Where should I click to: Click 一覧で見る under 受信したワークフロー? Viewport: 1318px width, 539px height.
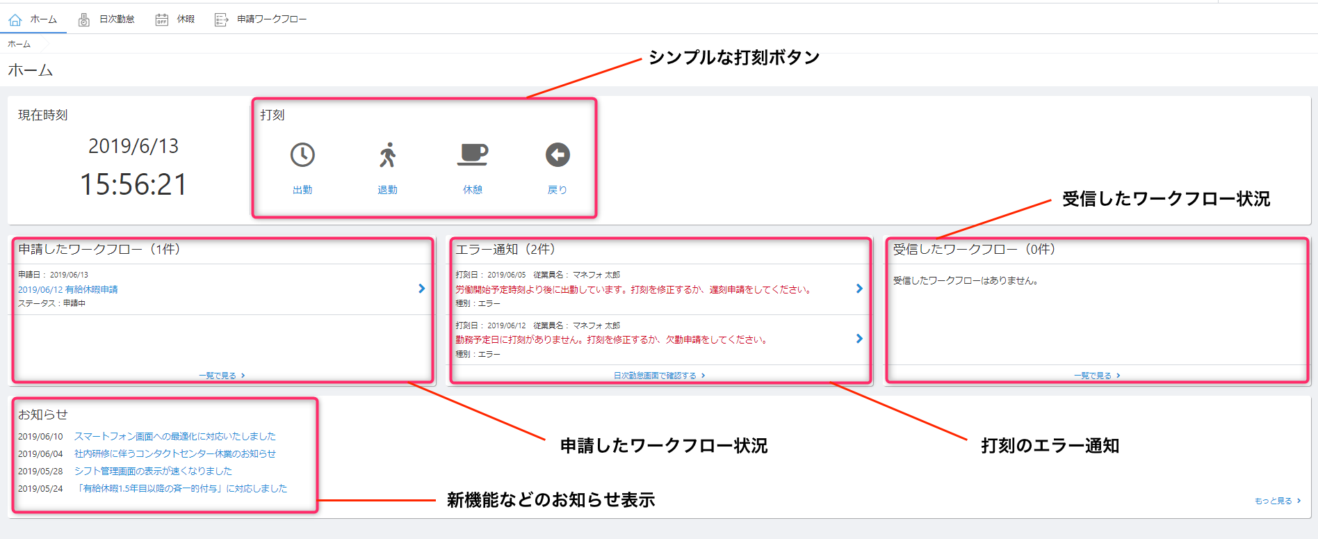(x=1097, y=376)
